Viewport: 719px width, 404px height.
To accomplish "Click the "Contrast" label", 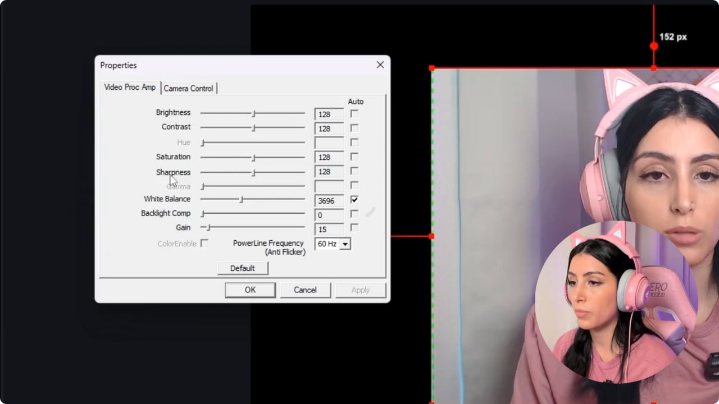I will [176, 127].
